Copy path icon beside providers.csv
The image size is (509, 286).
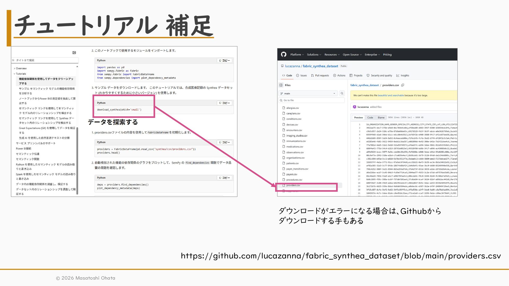pos(403,85)
